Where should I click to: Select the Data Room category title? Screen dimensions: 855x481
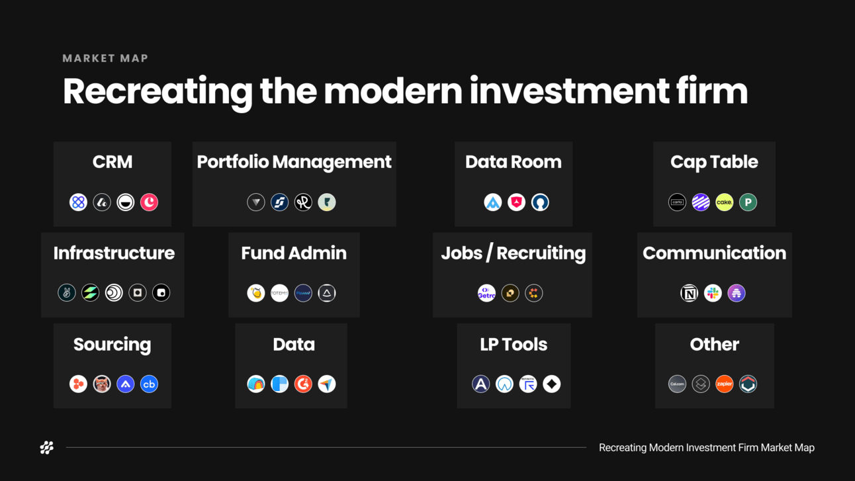click(513, 162)
